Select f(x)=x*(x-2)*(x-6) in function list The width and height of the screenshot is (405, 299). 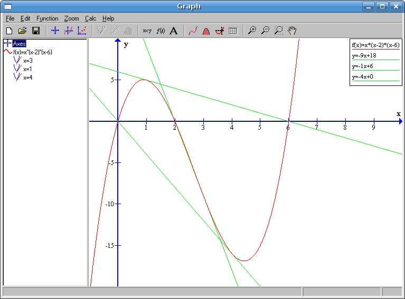[33, 52]
